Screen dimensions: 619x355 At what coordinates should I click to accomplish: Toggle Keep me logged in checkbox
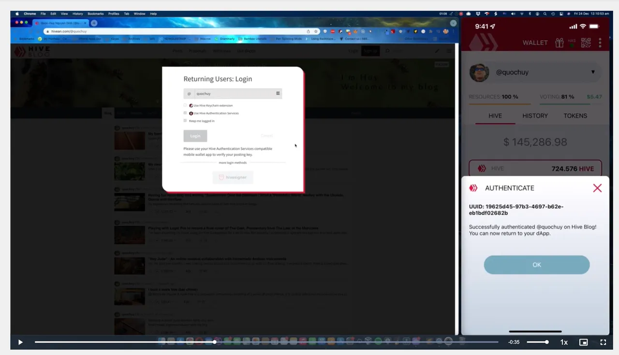[x=185, y=121]
